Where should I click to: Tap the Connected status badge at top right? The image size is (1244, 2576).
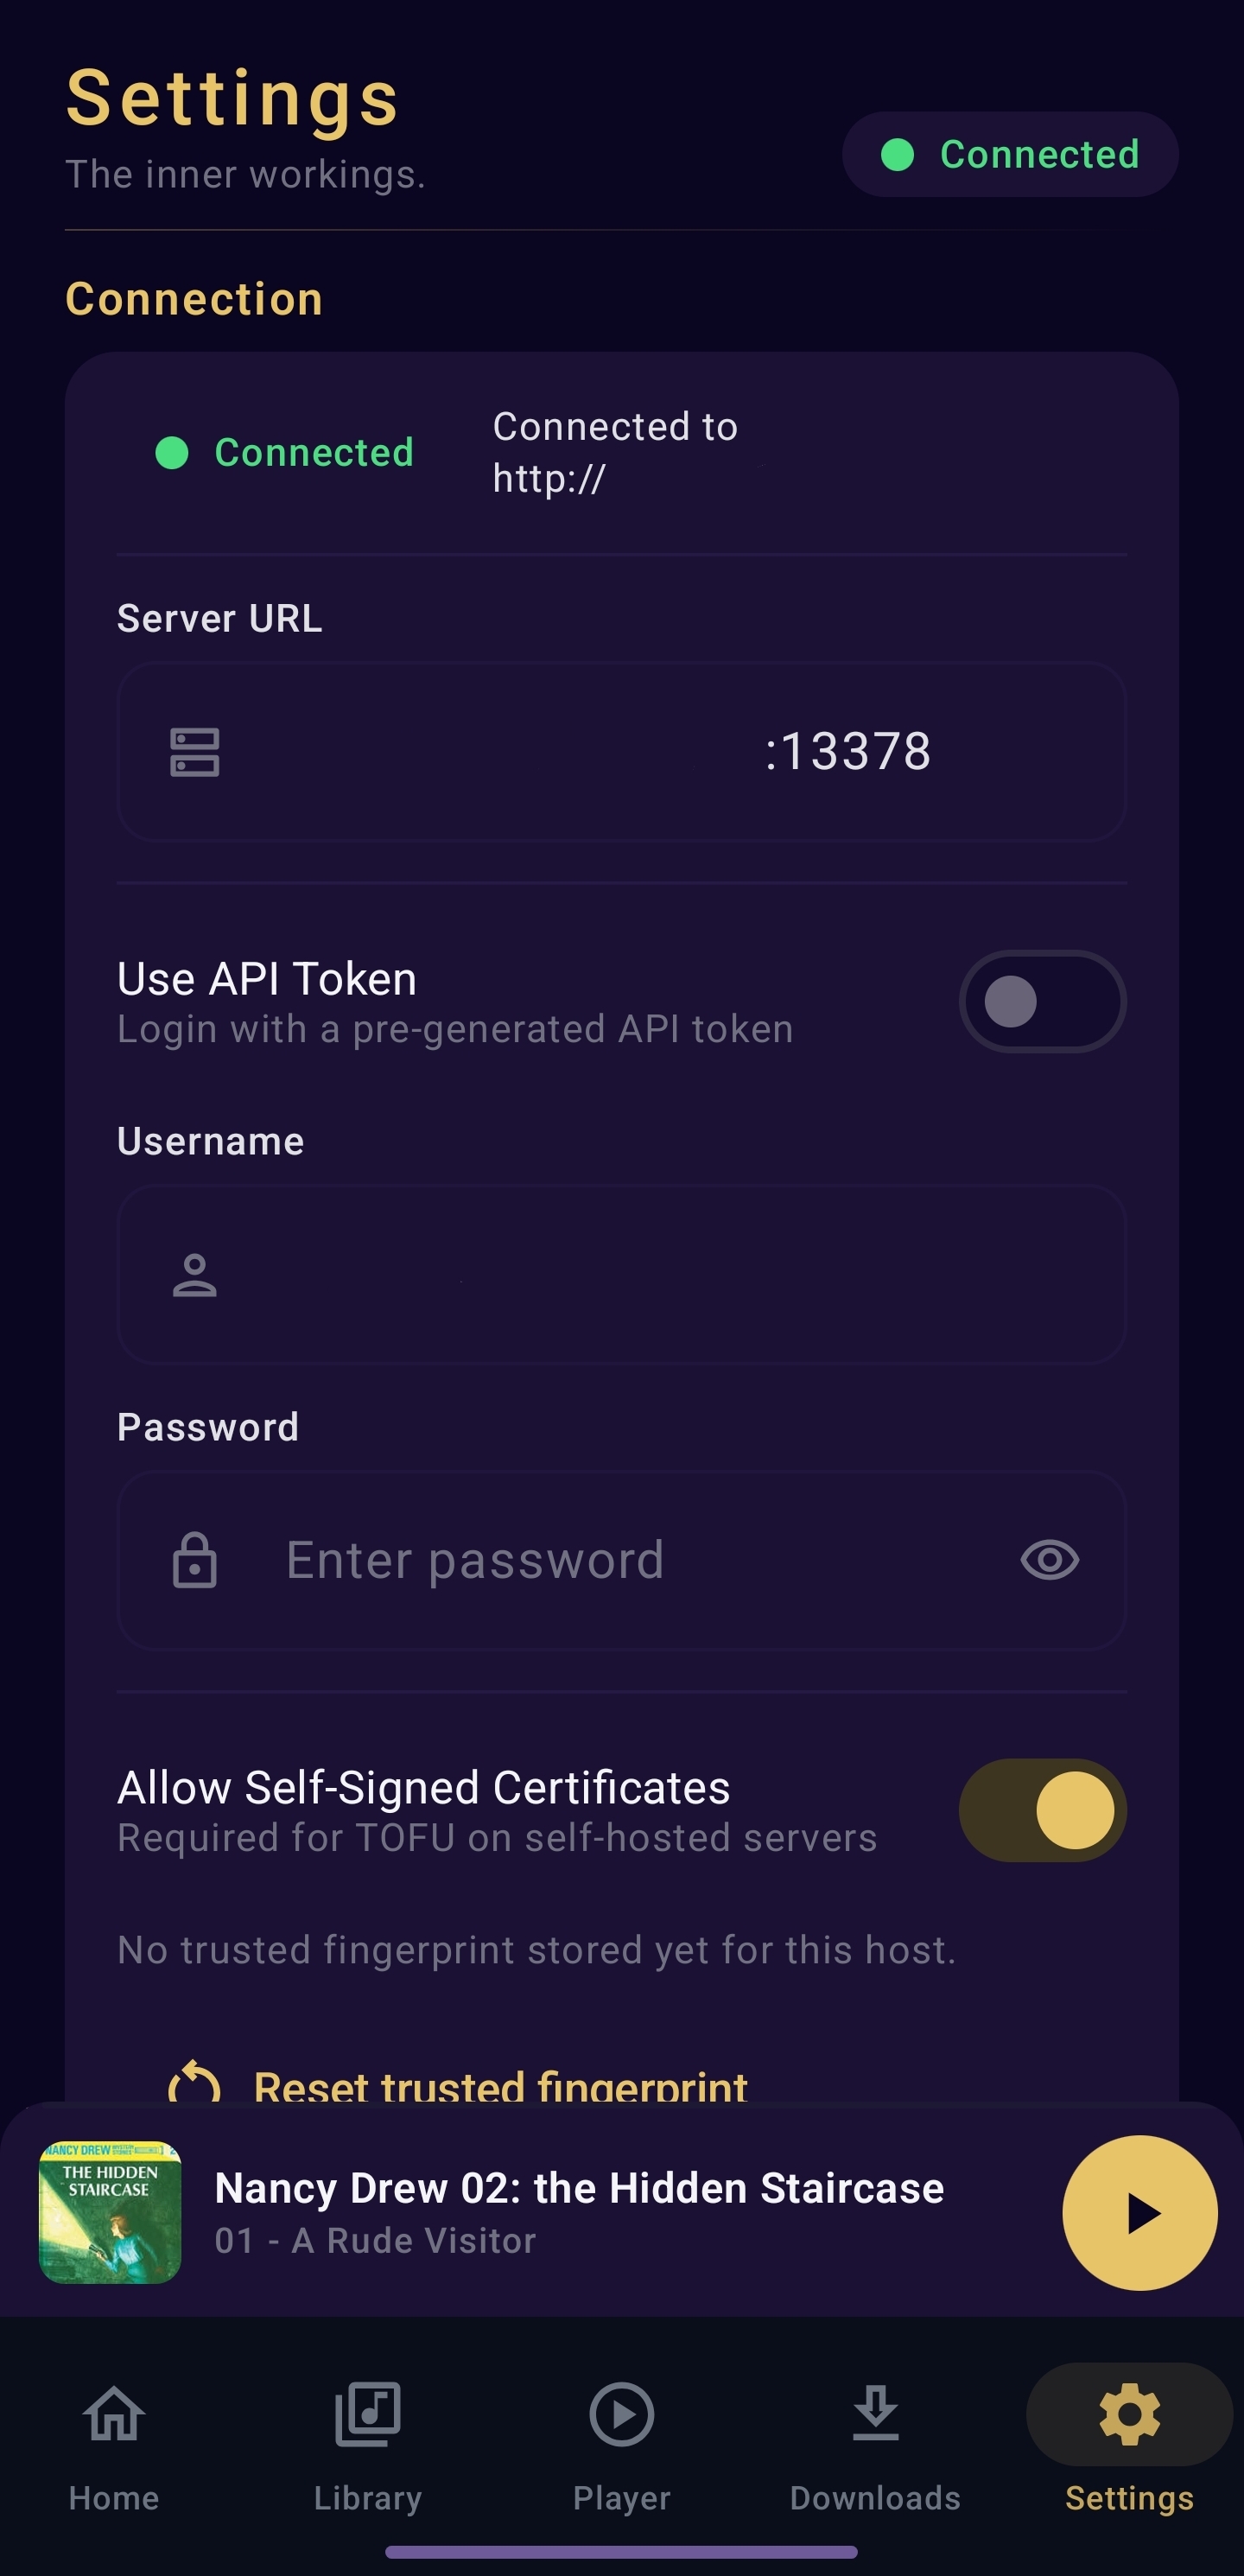(x=1009, y=154)
